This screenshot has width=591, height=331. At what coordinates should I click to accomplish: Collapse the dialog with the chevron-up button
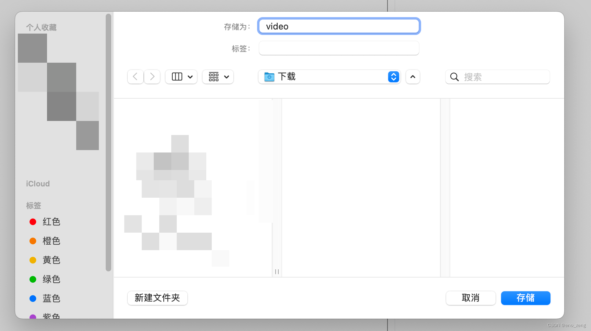coord(413,77)
